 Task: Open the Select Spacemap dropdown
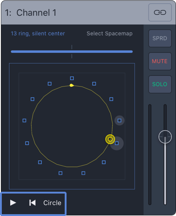point(109,33)
